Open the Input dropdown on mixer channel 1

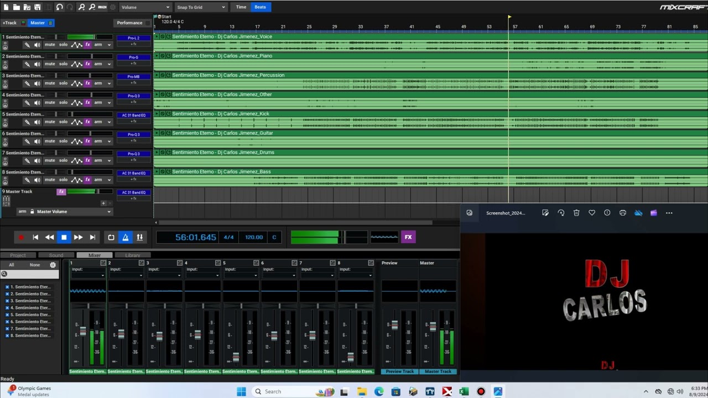coord(87,275)
